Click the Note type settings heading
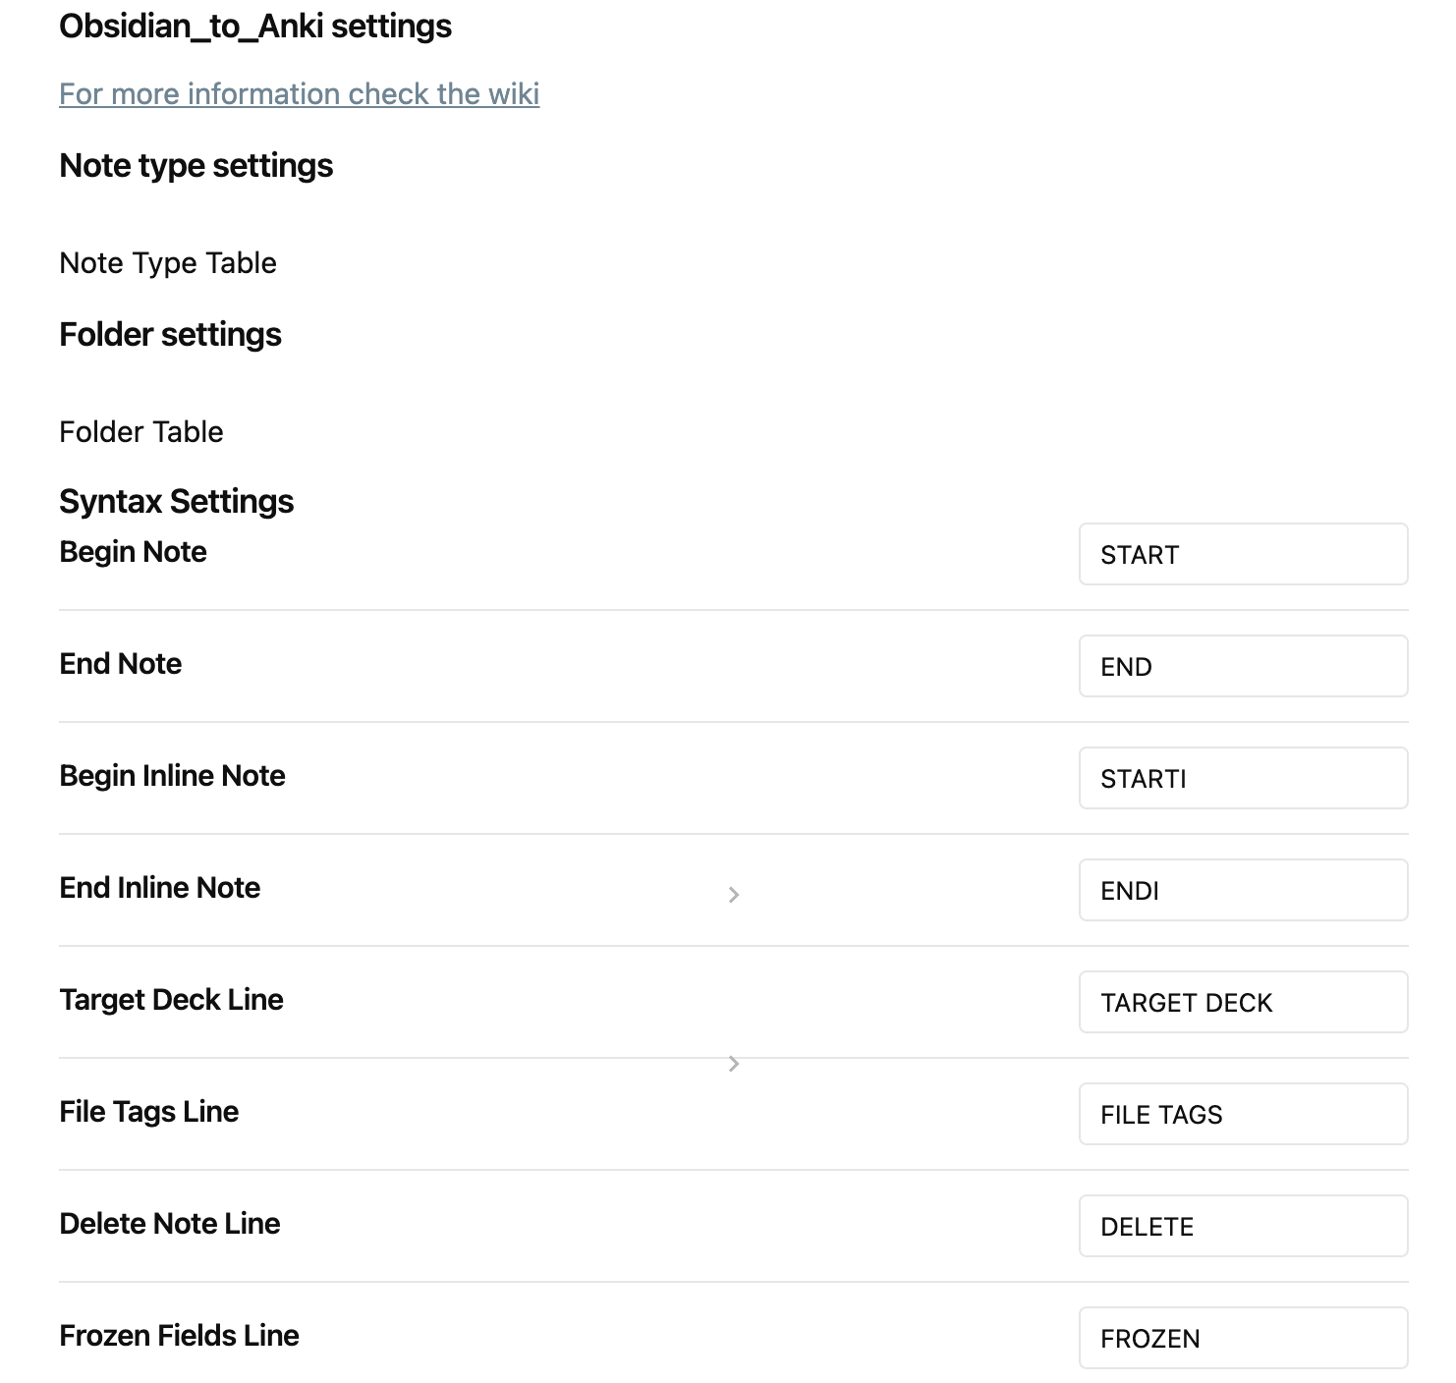 [196, 165]
